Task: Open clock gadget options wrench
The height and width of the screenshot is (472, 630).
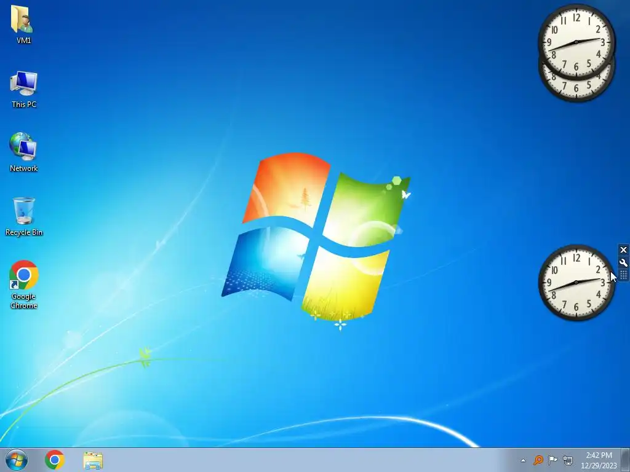Action: 623,263
